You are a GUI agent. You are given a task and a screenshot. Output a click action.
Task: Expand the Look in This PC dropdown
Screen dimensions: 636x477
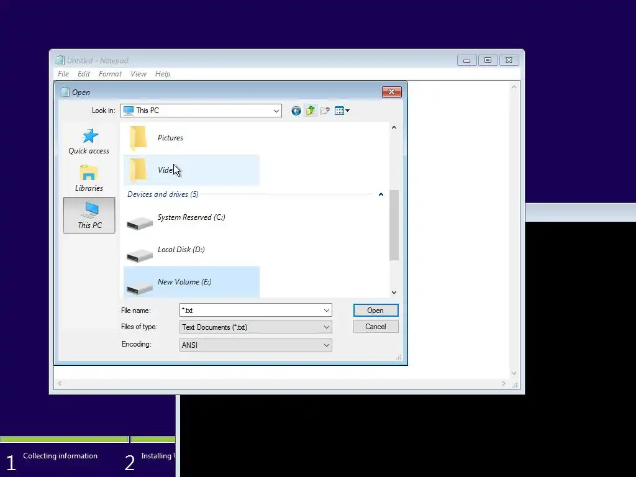[x=276, y=111]
